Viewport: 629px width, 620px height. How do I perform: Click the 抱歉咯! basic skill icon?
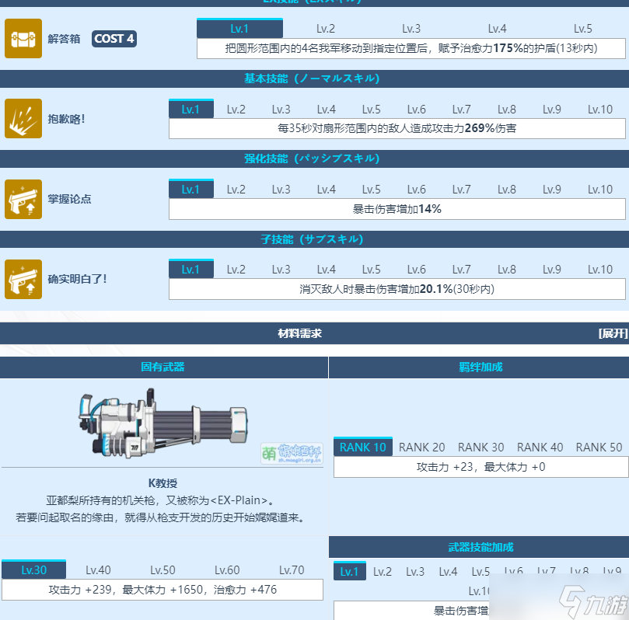click(23, 118)
